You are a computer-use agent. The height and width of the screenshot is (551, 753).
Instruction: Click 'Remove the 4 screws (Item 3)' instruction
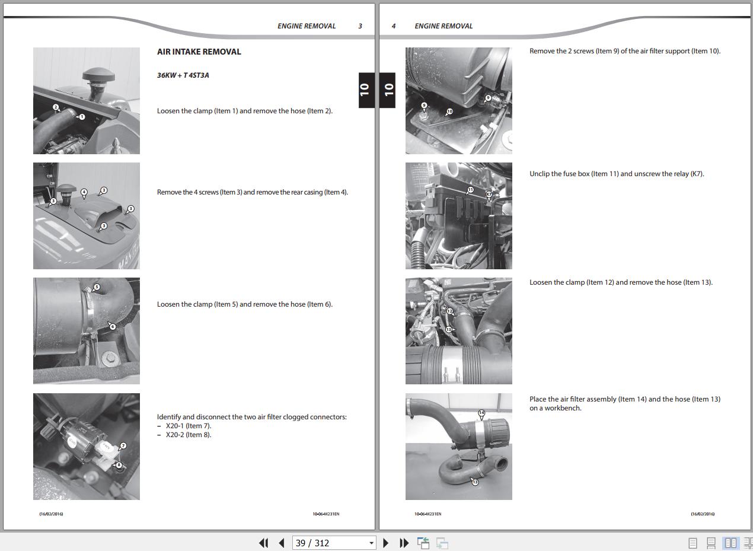pos(253,192)
